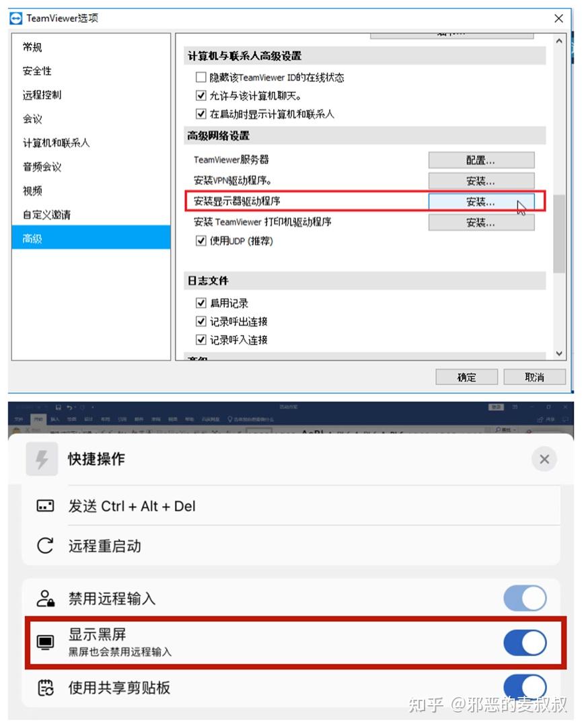Open the 安全性 settings category

(37, 71)
